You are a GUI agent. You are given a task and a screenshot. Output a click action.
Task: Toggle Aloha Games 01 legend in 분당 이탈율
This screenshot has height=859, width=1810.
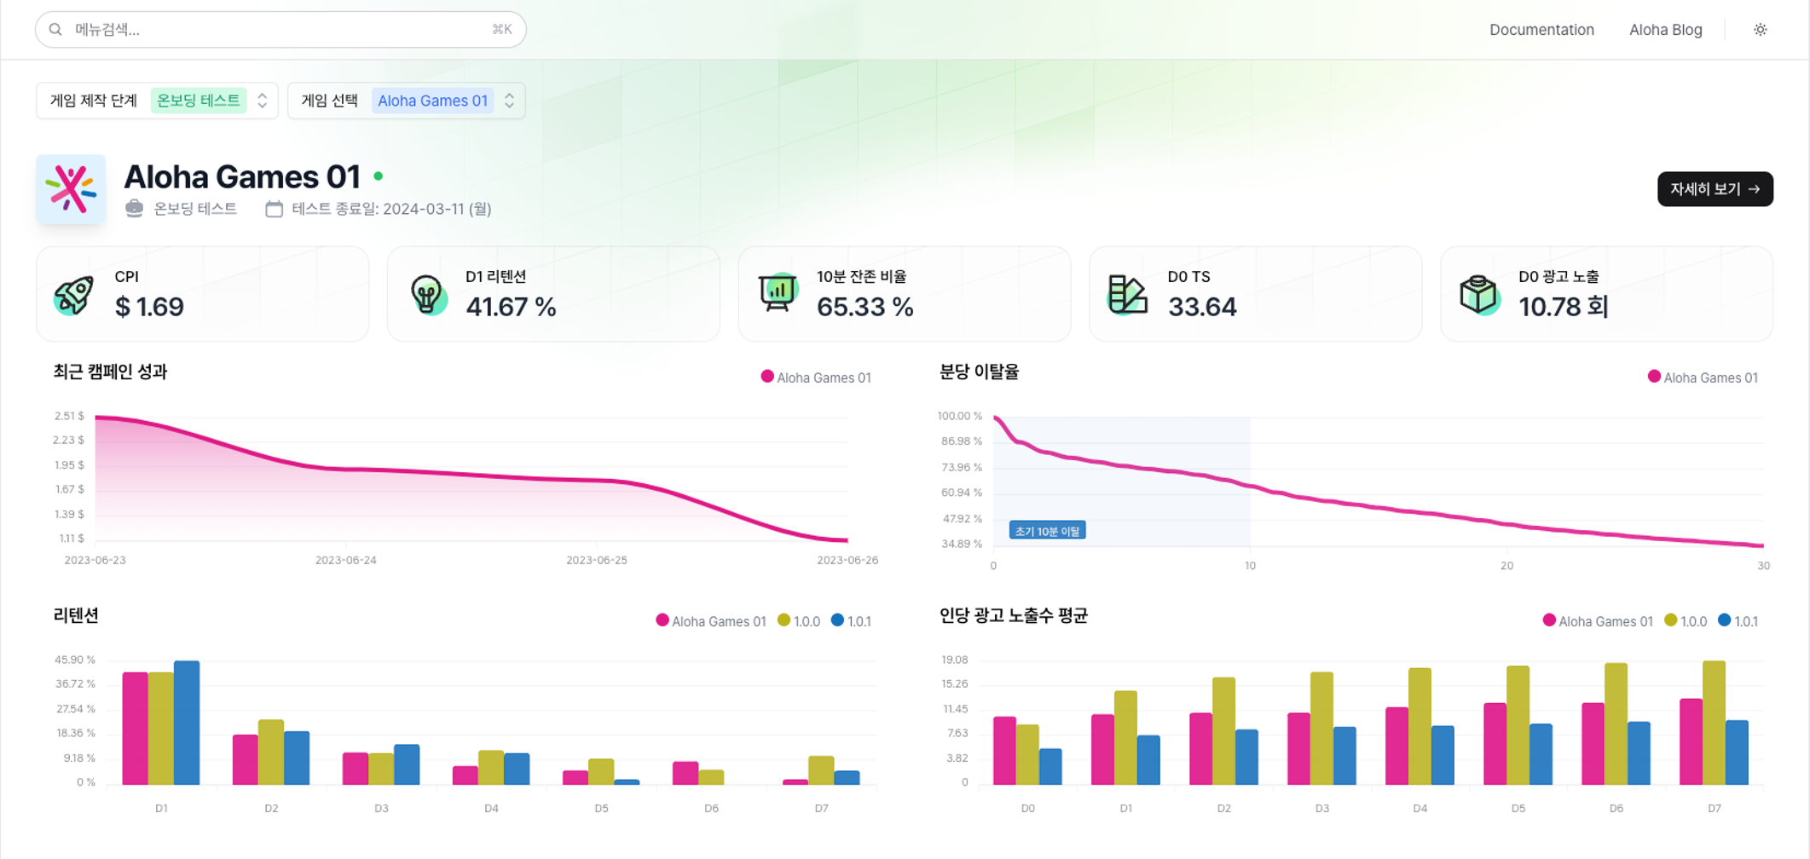[1703, 378]
